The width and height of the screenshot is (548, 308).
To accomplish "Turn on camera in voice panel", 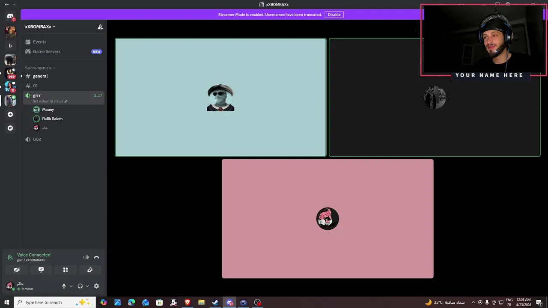I will (x=17, y=270).
